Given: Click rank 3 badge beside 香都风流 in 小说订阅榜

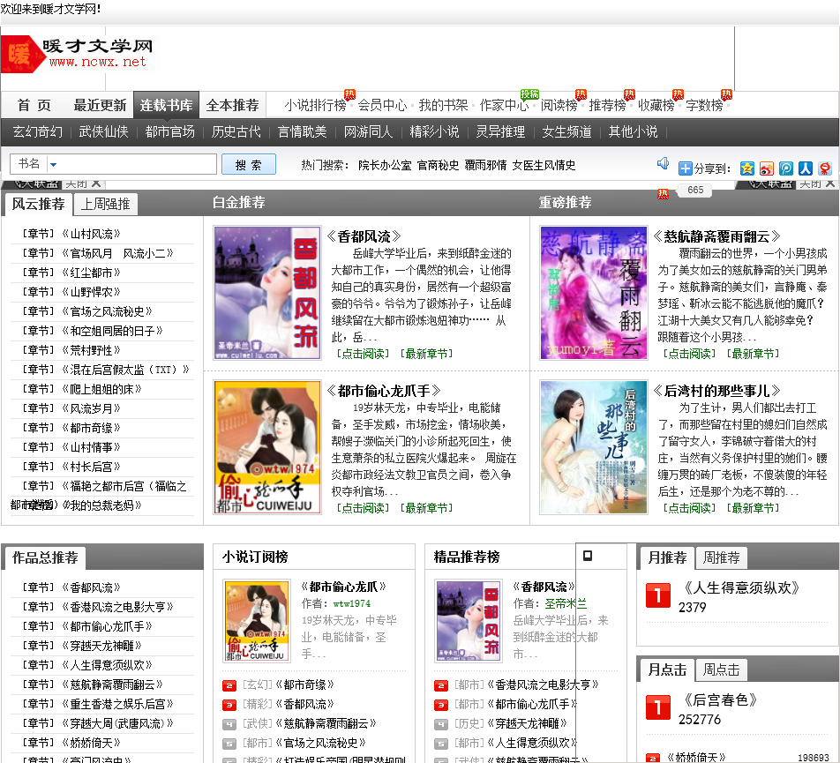Looking at the screenshot, I should tap(229, 705).
